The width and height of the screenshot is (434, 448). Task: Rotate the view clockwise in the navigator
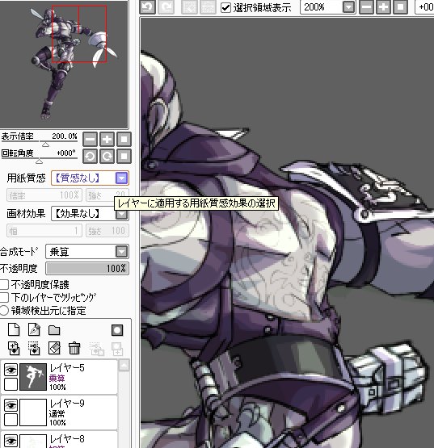tap(107, 157)
